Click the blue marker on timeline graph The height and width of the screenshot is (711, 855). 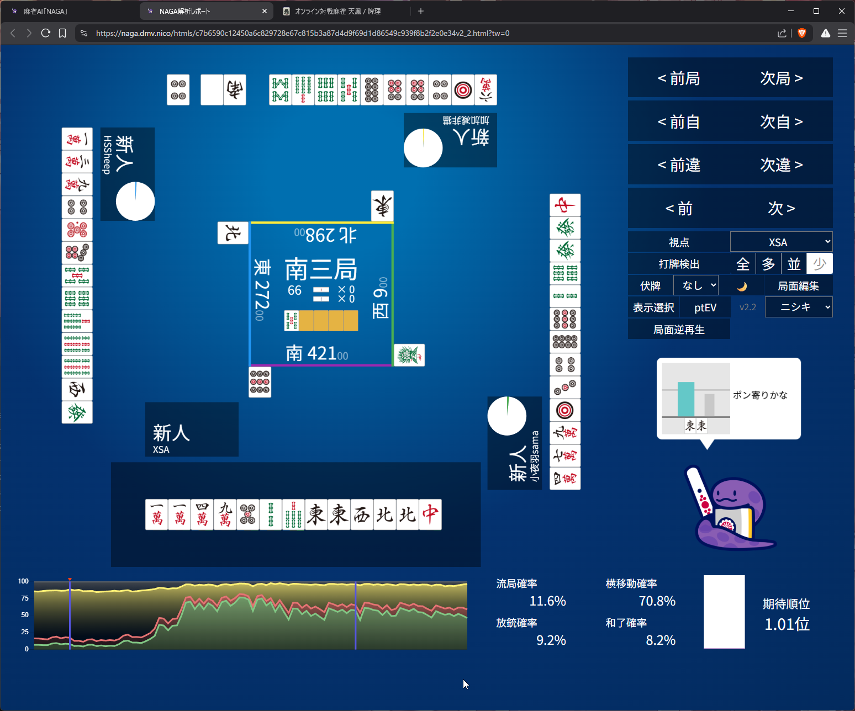pyautogui.click(x=356, y=616)
